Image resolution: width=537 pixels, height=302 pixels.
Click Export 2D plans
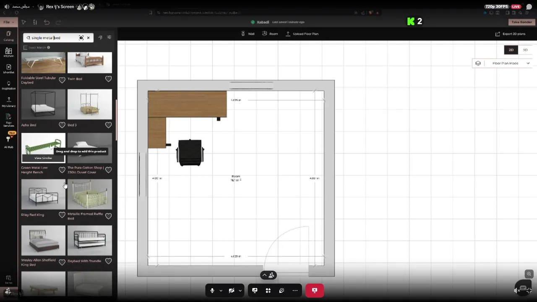pyautogui.click(x=510, y=34)
